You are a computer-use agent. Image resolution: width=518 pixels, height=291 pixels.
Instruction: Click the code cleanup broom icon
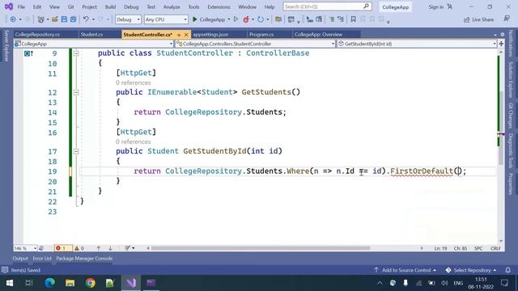click(x=128, y=248)
